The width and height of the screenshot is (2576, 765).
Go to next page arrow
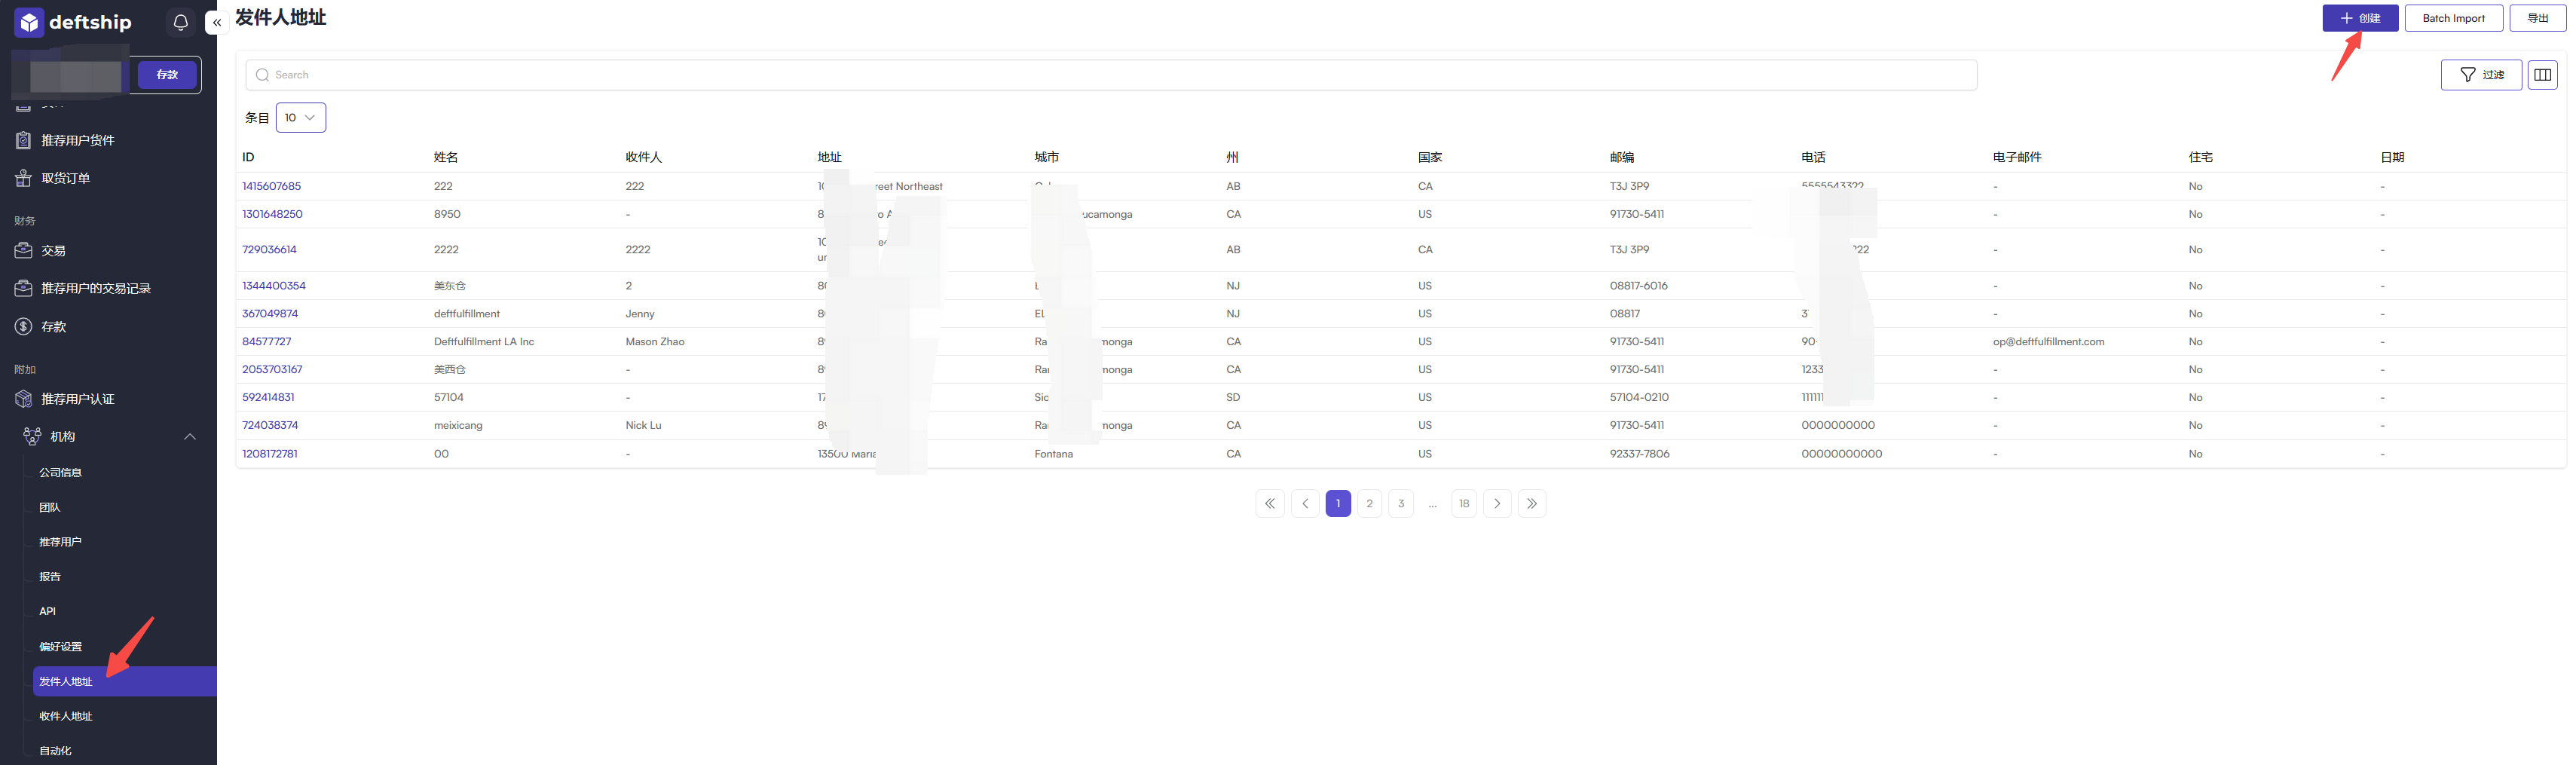1497,503
